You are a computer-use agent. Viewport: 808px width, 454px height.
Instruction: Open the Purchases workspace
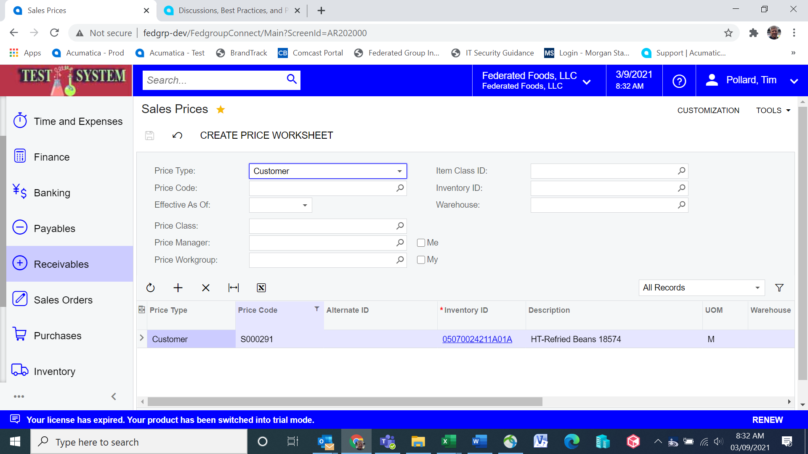coord(69,335)
